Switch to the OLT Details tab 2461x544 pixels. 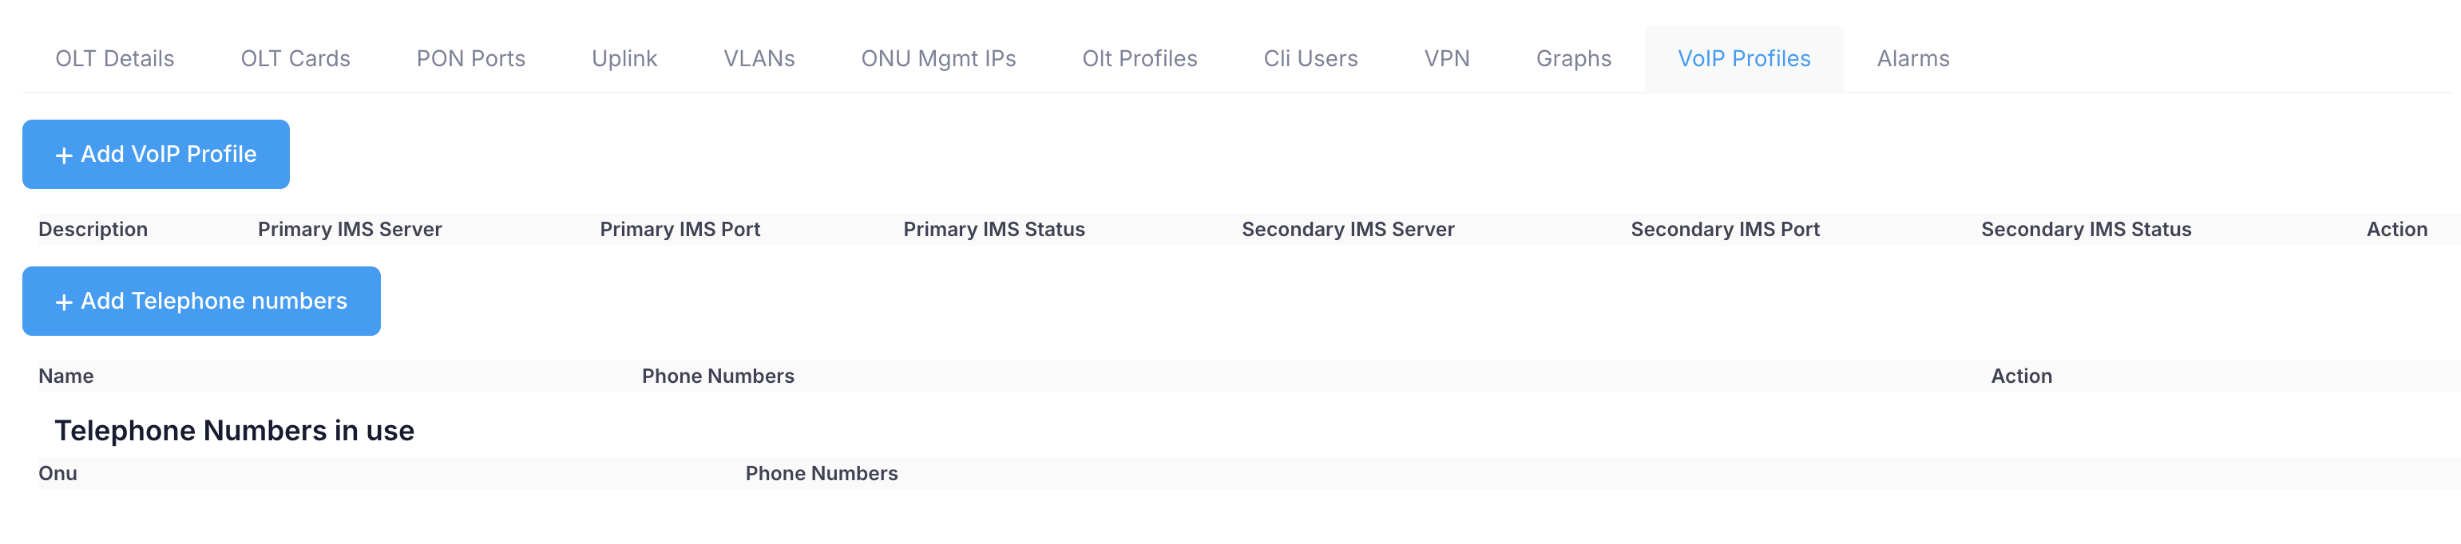click(115, 59)
